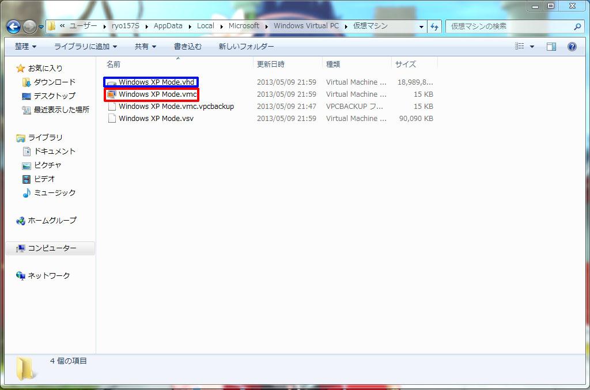
Task: Open ビデオ library
Action: coord(44,179)
